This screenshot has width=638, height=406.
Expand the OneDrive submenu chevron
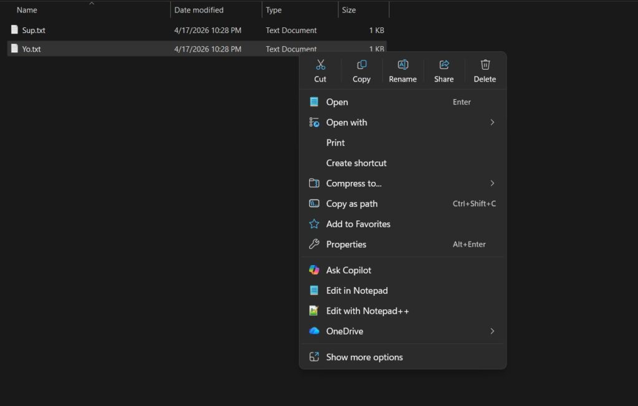point(492,331)
